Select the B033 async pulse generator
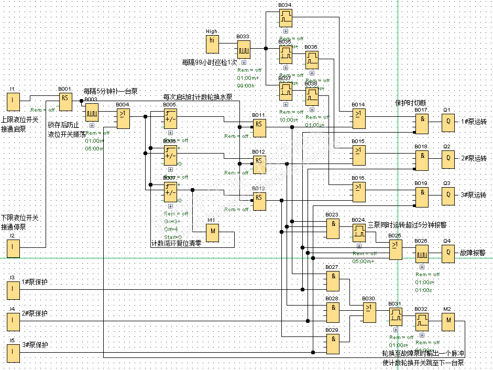Image resolution: width=493 pixels, height=370 pixels. 244,49
